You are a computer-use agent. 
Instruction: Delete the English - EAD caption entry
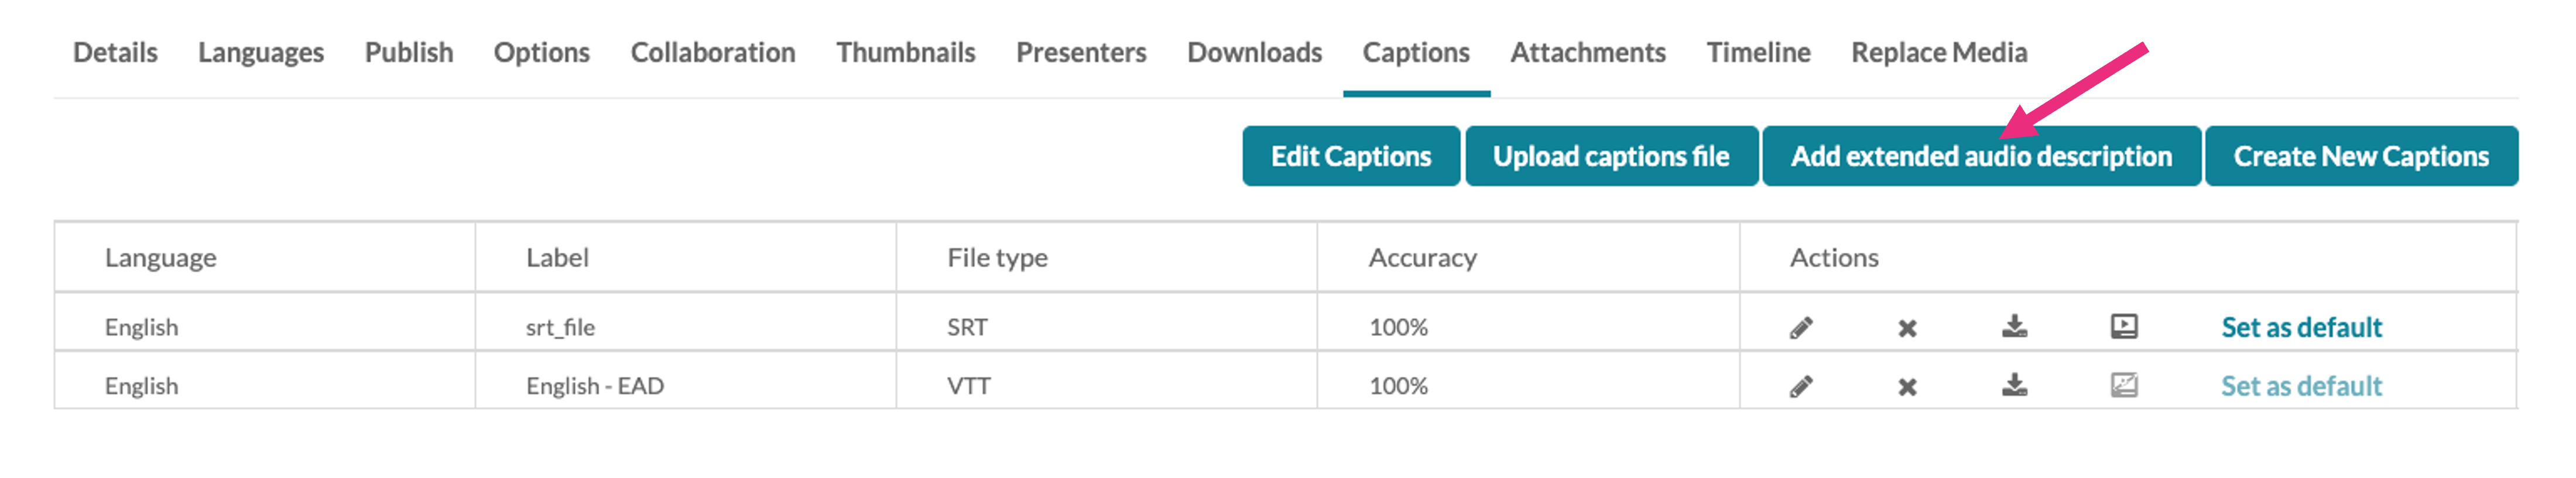(1907, 387)
